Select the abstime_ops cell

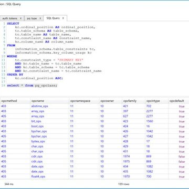click(x=39, y=106)
